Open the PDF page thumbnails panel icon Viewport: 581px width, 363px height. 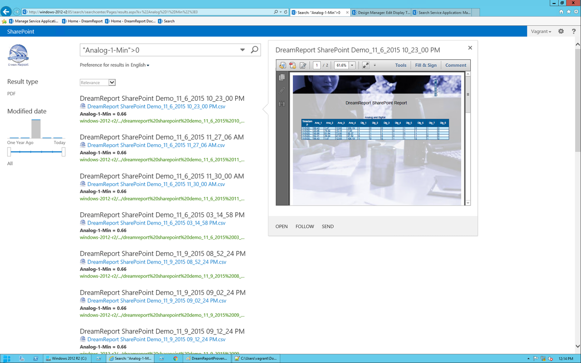point(282,77)
